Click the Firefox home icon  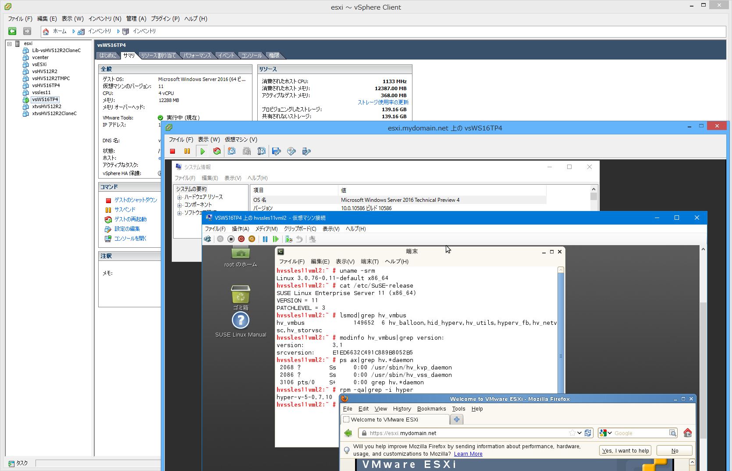[688, 433]
